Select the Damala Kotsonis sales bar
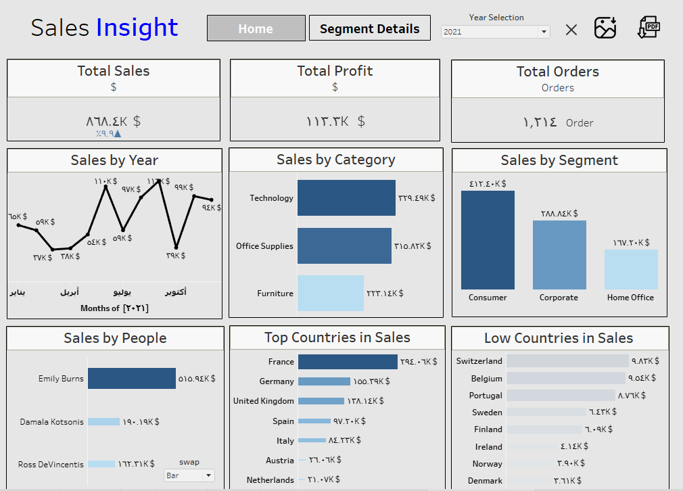The width and height of the screenshot is (683, 491). pyautogui.click(x=103, y=421)
